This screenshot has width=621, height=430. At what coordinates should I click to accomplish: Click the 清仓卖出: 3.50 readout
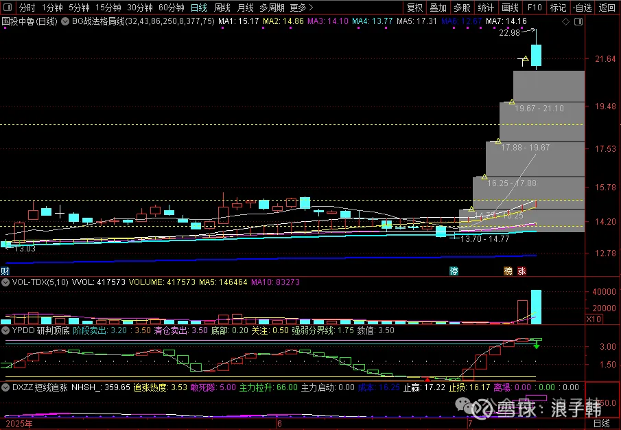(180, 330)
